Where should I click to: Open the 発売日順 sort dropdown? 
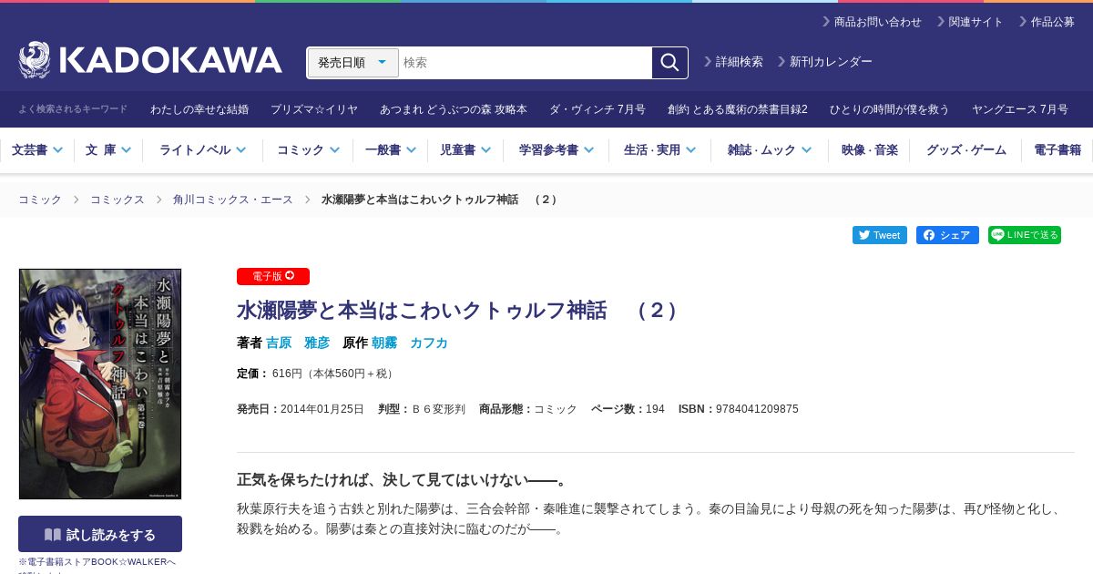[353, 63]
